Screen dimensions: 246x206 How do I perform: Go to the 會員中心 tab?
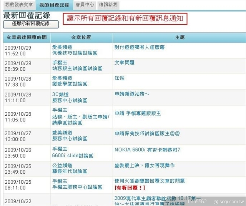coord(85,5)
